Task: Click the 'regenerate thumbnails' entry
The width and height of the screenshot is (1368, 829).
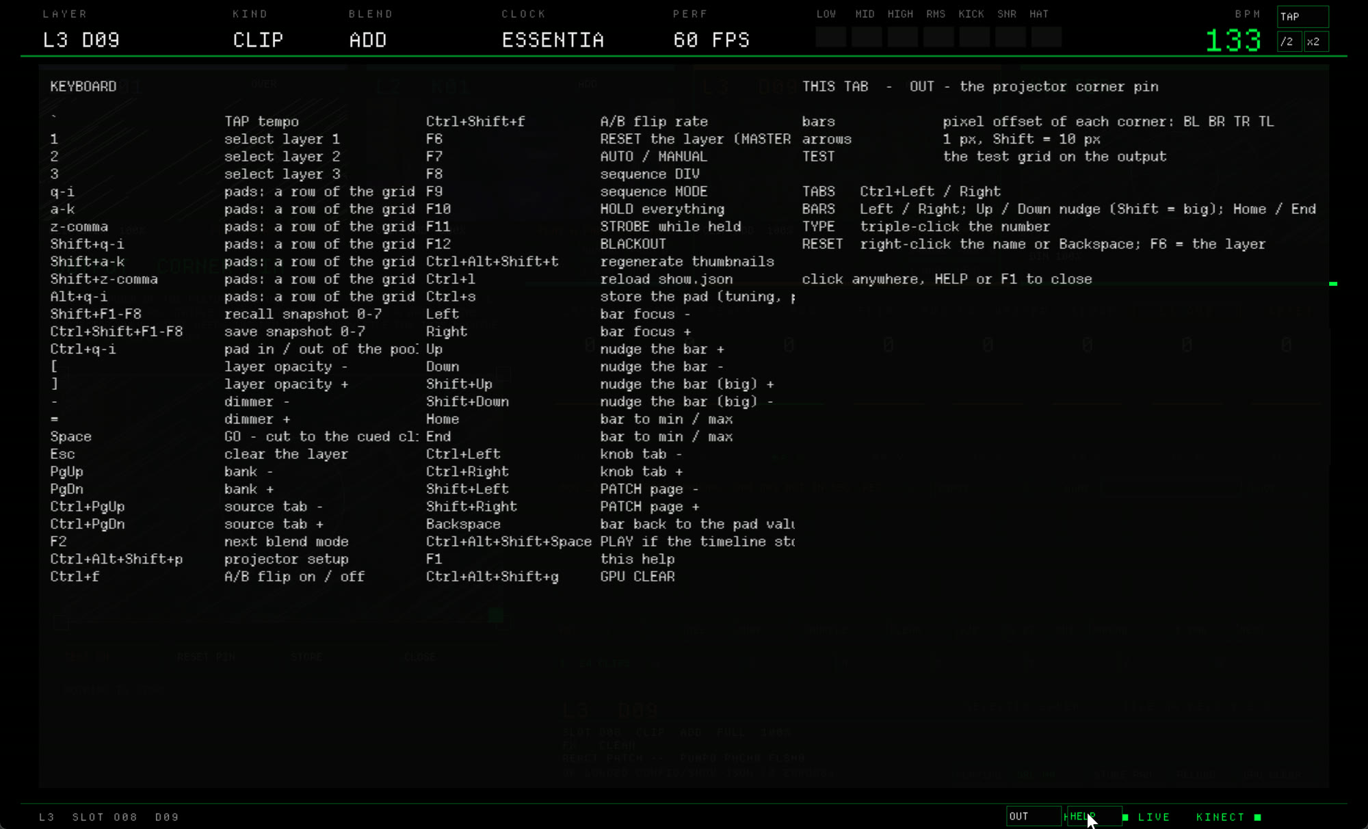Action: (x=687, y=261)
